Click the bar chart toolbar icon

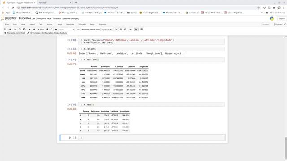point(130,30)
